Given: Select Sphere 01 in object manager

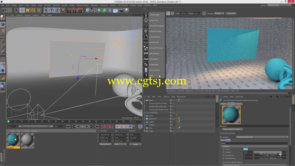Looking at the screenshot, I should (153, 119).
